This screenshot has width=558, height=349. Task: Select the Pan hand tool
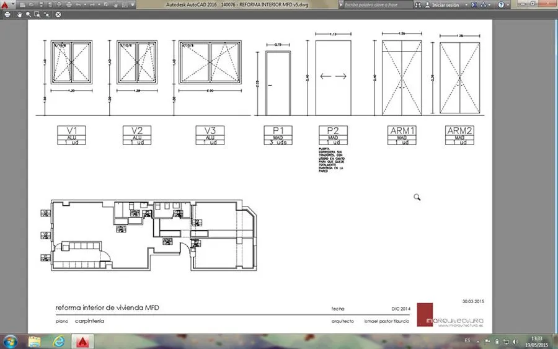tap(19, 15)
